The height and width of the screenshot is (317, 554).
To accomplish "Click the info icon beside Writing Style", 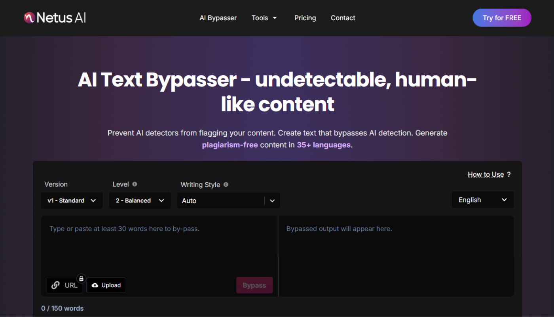I will [x=226, y=185].
